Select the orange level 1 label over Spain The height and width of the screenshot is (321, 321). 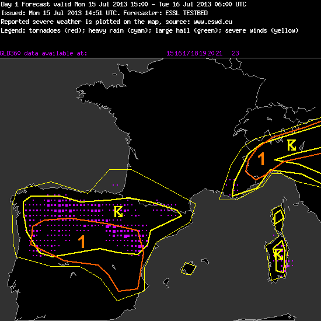82,242
